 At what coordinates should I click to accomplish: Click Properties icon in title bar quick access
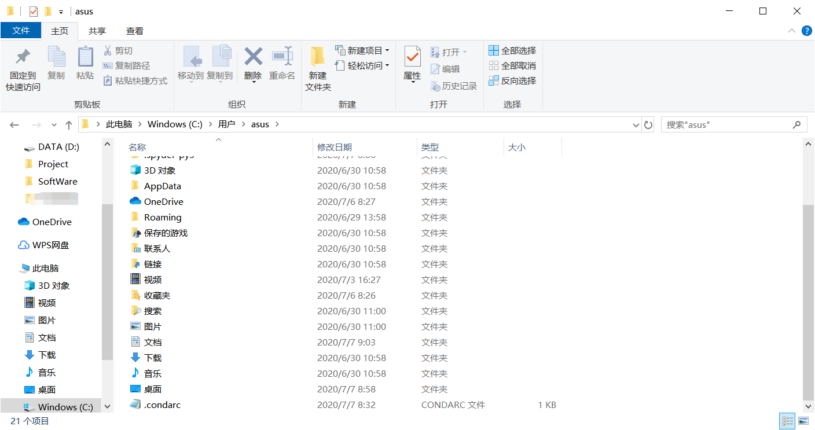point(34,11)
